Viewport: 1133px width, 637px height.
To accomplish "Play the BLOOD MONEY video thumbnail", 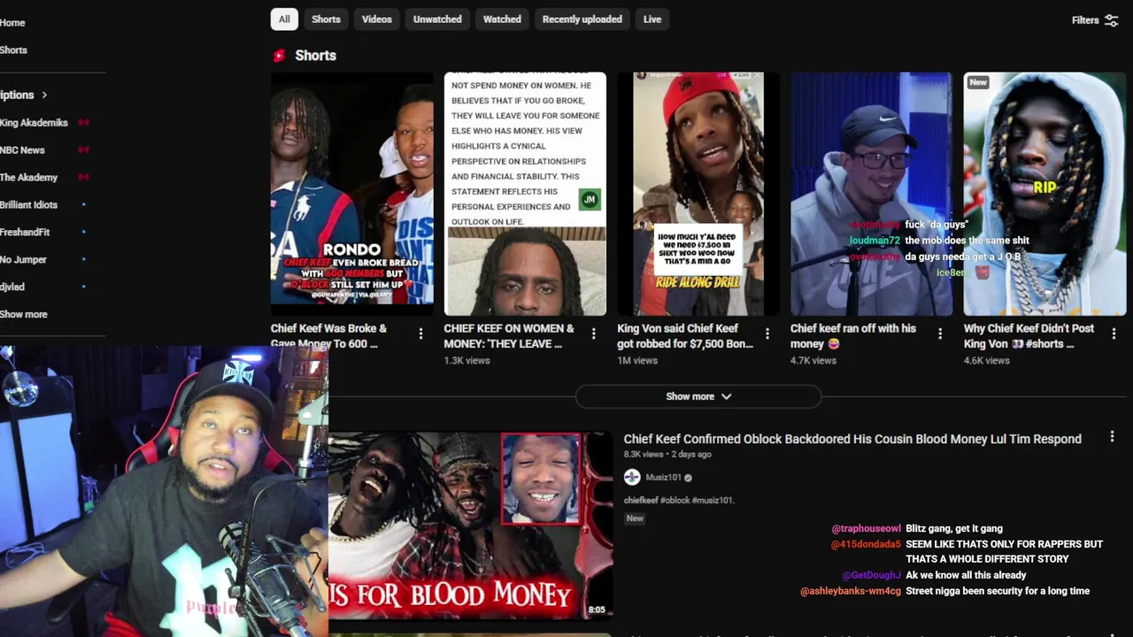I will click(470, 524).
